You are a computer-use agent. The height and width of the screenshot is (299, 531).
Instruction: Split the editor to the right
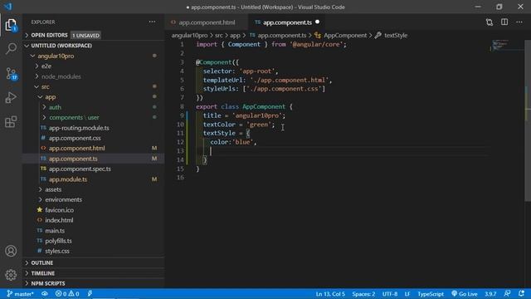click(x=504, y=22)
